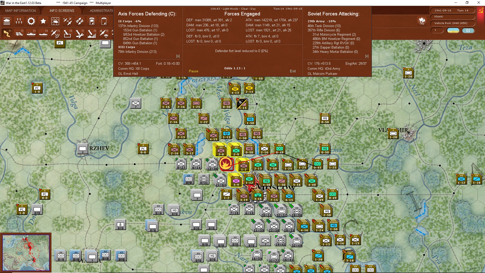The image size is (485, 273).
Task: Select F2 rail move mode
Action: (x=19, y=34)
